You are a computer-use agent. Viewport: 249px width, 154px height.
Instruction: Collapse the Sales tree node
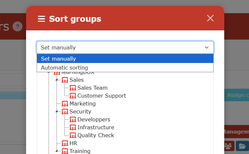point(56,80)
